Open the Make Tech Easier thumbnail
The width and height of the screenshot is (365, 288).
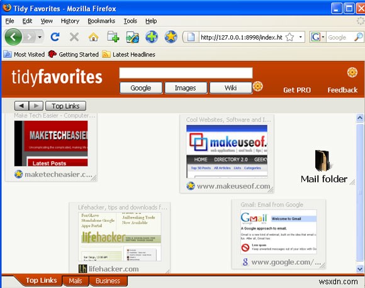coord(51,143)
